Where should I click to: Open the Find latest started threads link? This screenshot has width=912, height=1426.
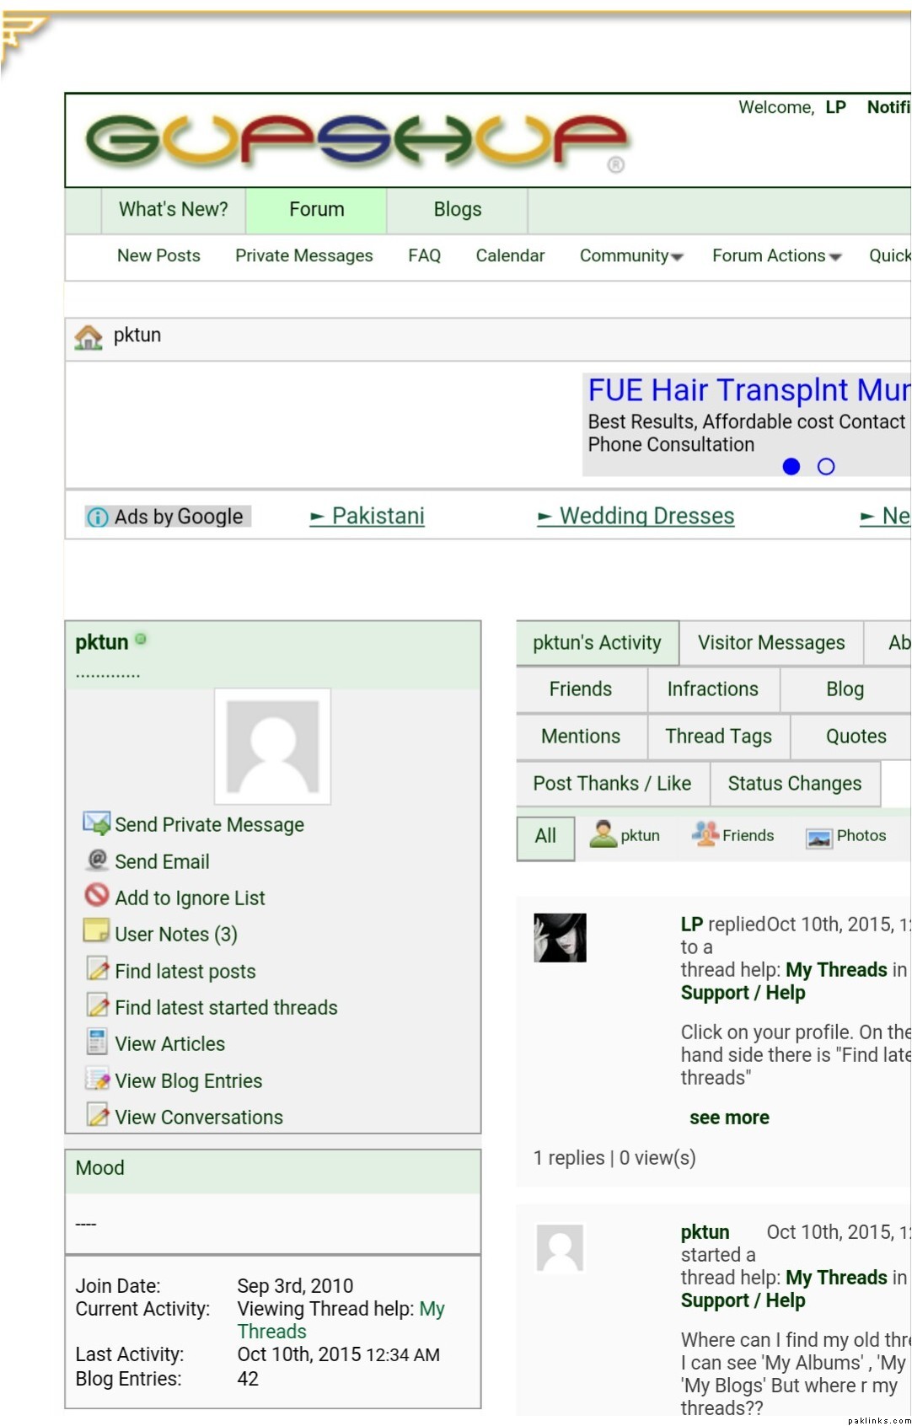tap(226, 1007)
